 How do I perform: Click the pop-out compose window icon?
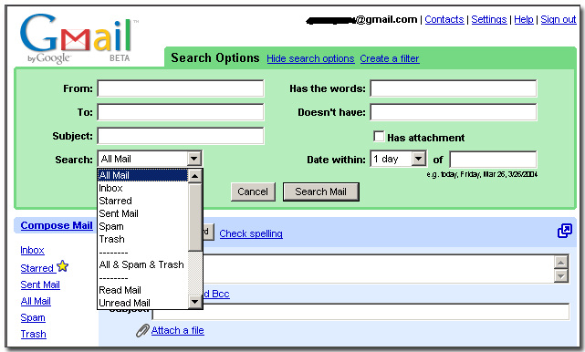[x=565, y=231]
